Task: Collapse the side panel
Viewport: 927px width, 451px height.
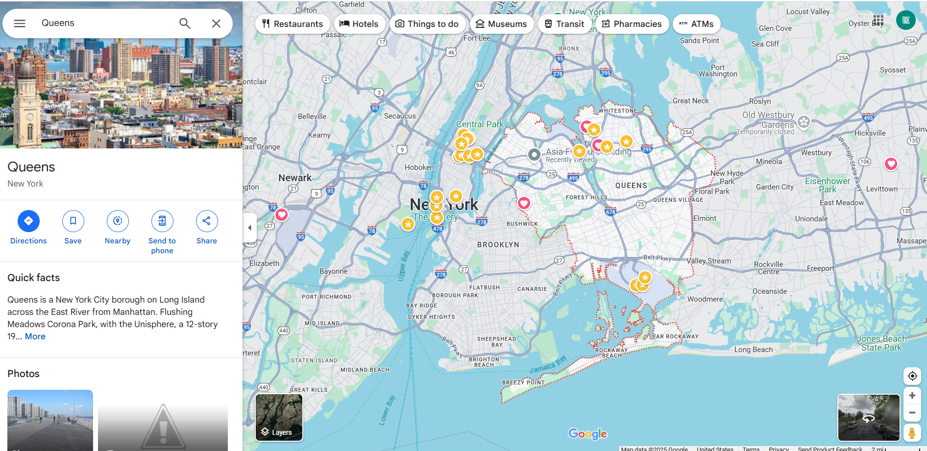Action: (x=250, y=228)
